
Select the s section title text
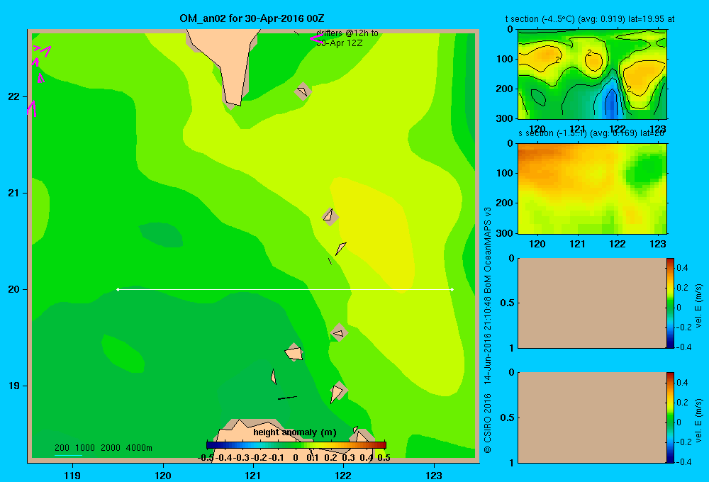coord(591,133)
